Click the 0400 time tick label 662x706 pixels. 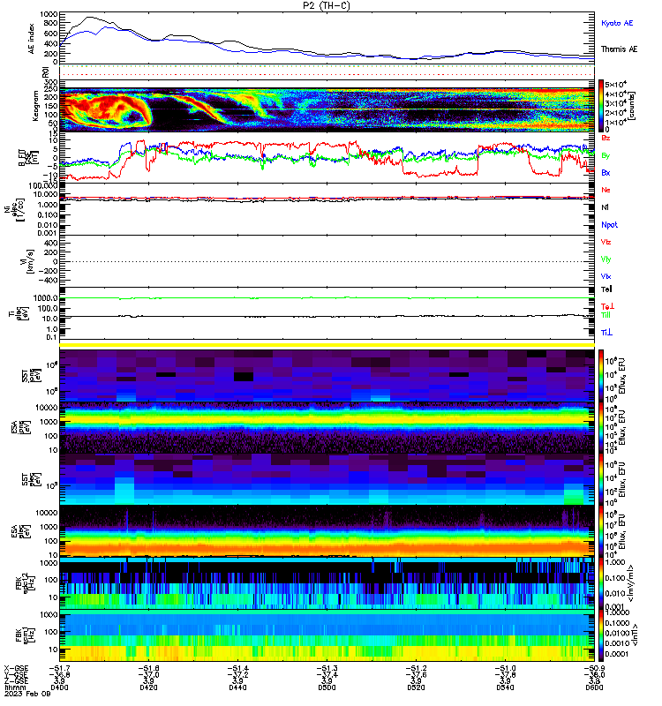click(x=59, y=688)
